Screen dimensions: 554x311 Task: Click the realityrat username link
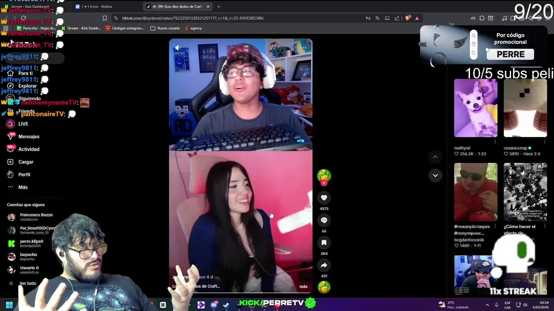point(462,148)
